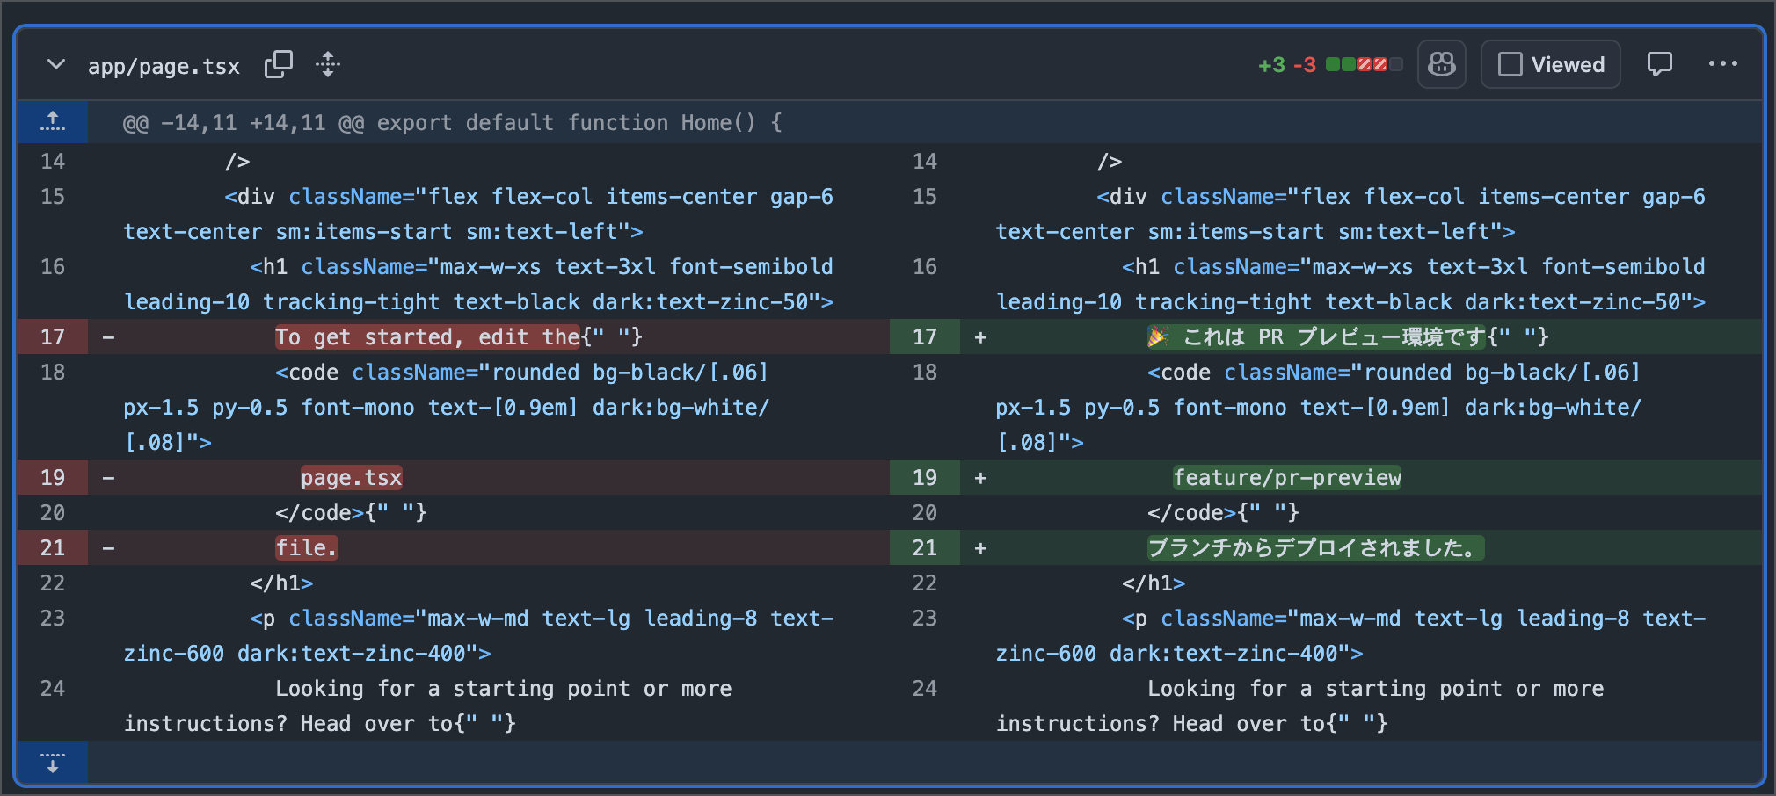Click the hunk header '@@ -14,11 +14,11 @@'
The height and width of the screenshot is (796, 1776).
(x=244, y=122)
